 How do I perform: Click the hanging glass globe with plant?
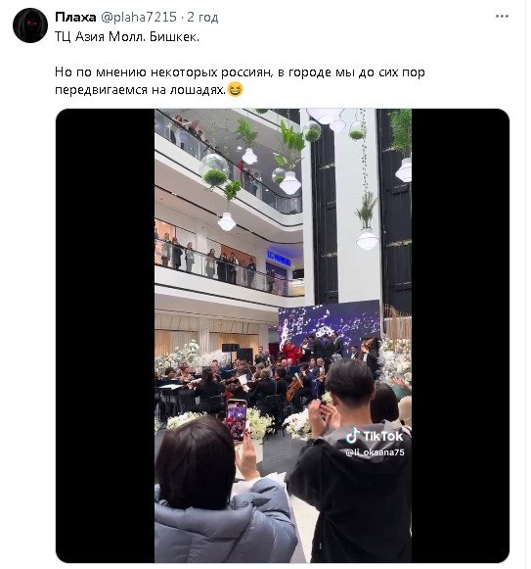pyautogui.click(x=214, y=169)
